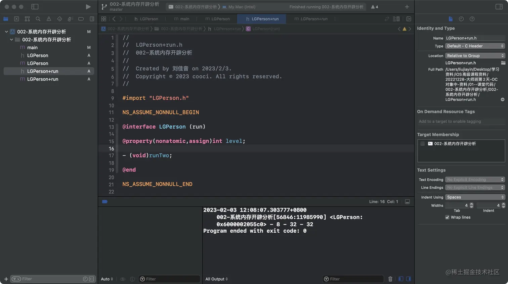Image resolution: width=508 pixels, height=284 pixels.
Task: Jump to the issue via breadcrumb warning icon
Action: pos(405,29)
